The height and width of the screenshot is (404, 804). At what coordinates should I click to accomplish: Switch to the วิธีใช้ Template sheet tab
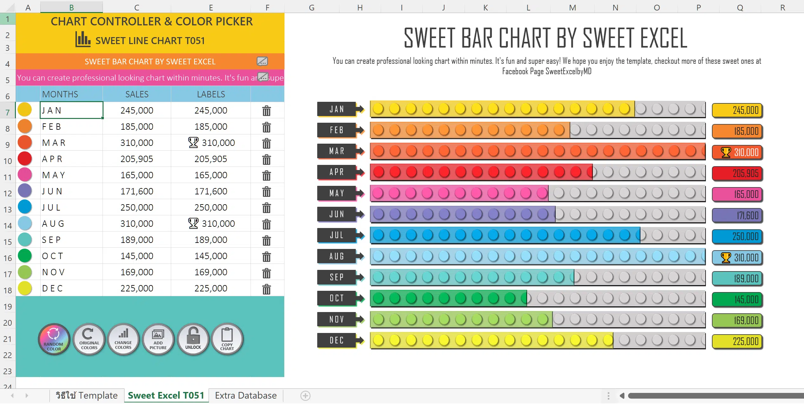(x=86, y=395)
